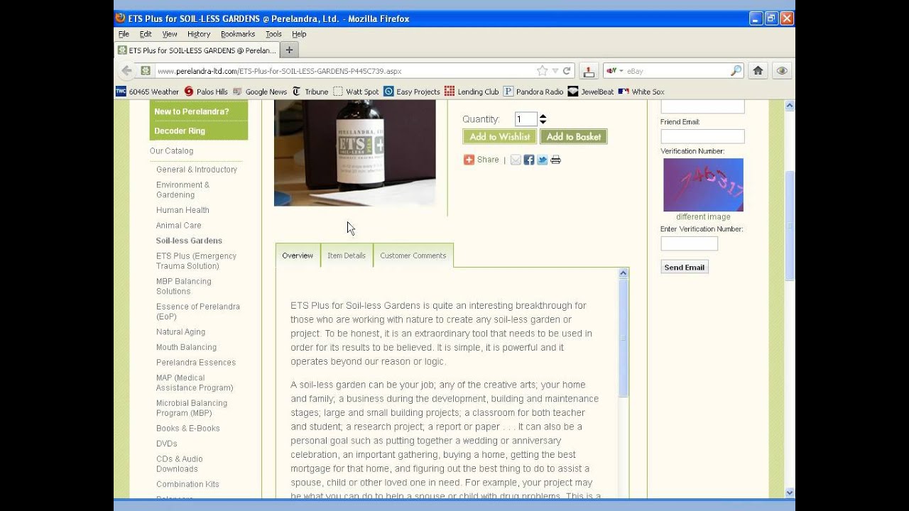Click the verification number captcha image

[703, 185]
